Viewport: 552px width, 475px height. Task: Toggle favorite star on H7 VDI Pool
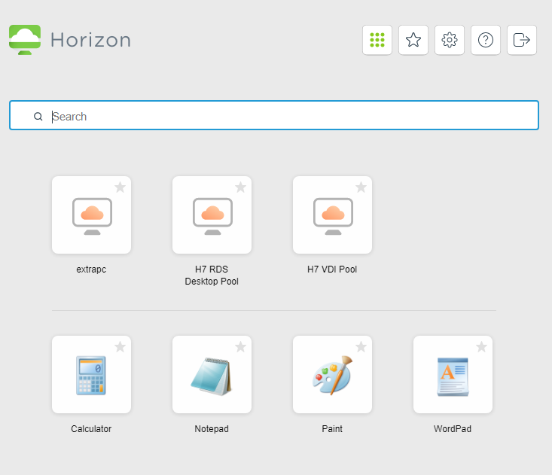click(x=361, y=187)
